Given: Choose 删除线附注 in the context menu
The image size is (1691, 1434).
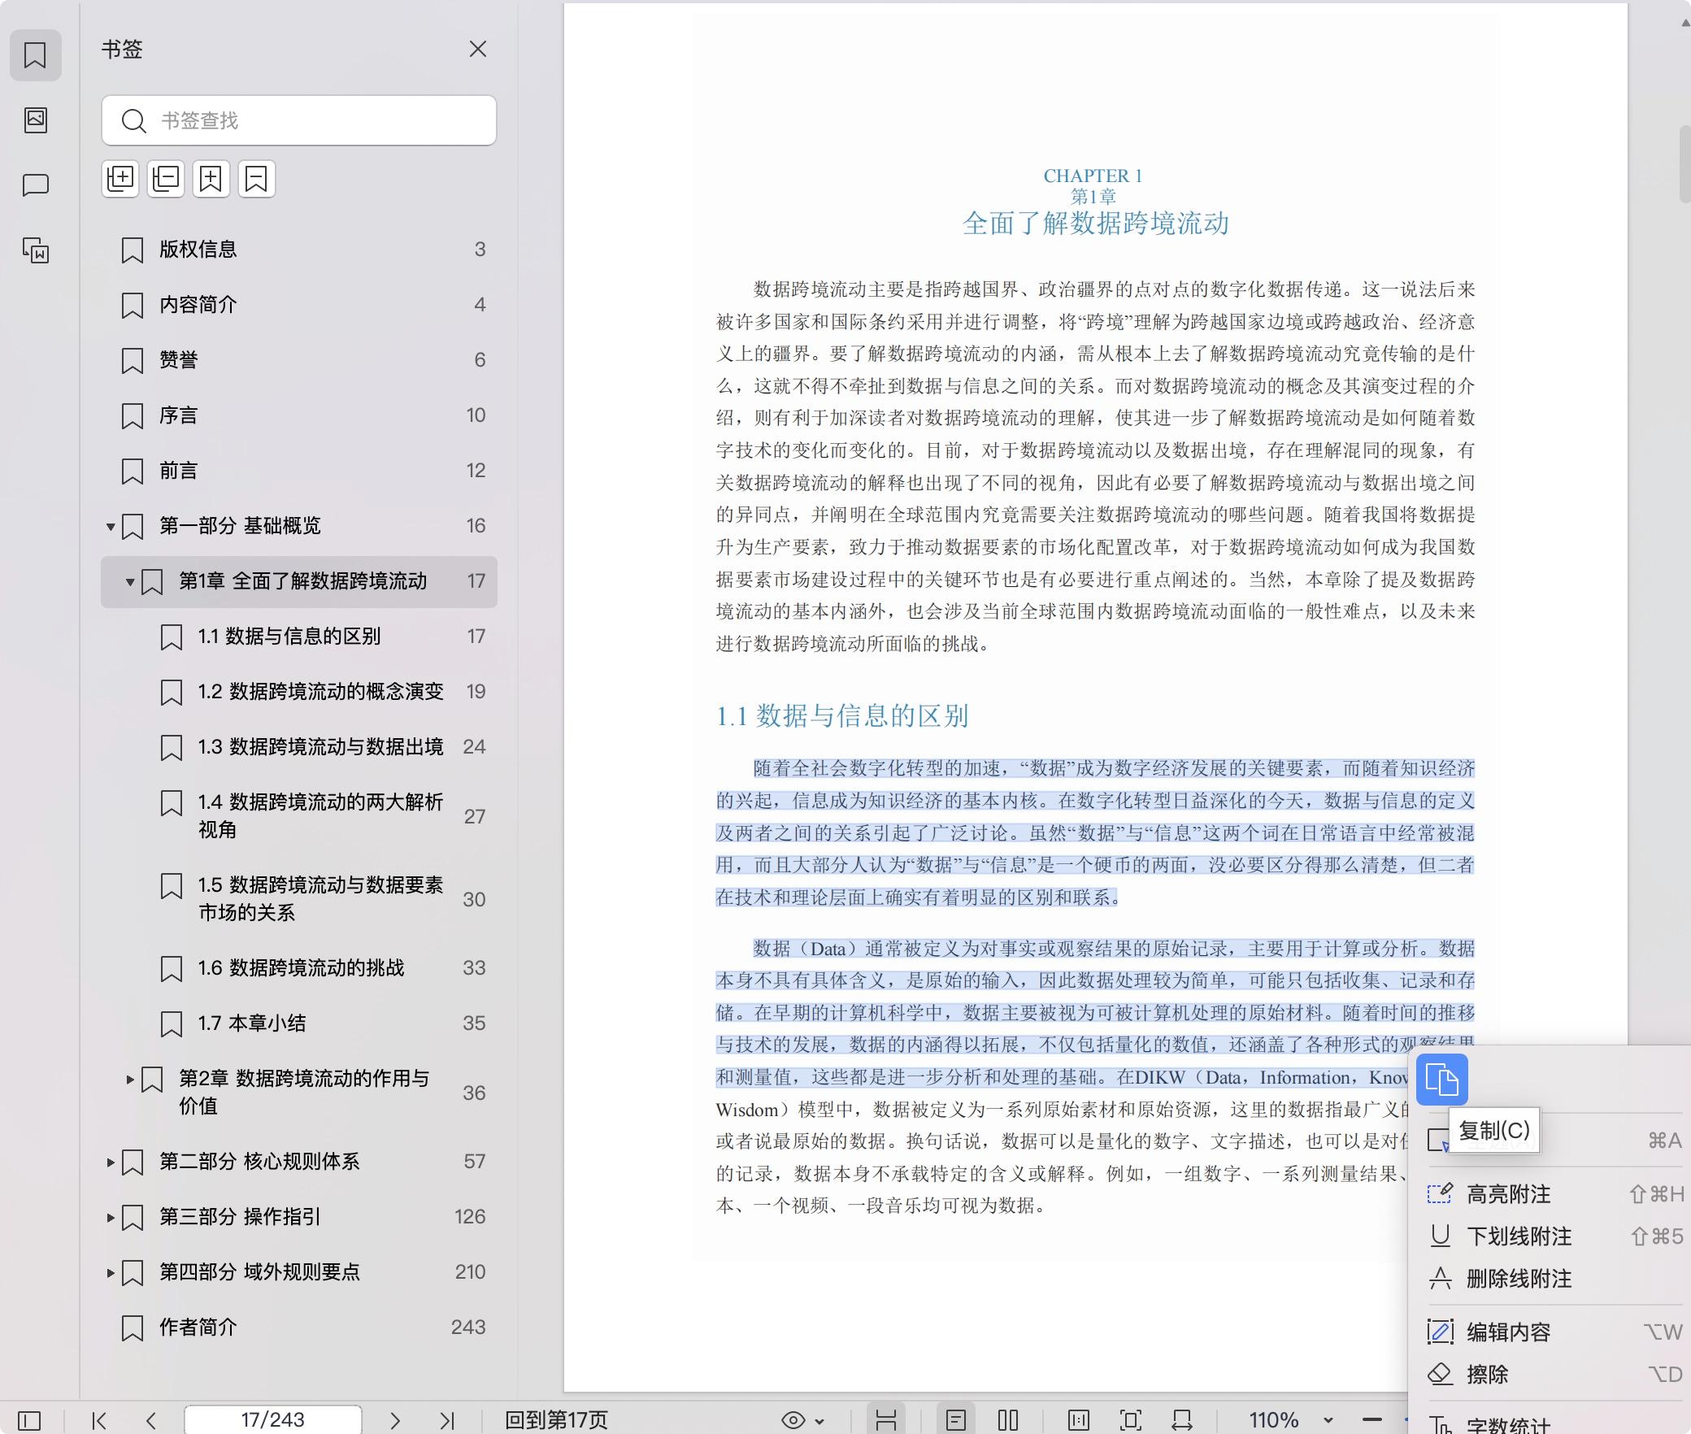Looking at the screenshot, I should [x=1518, y=1279].
